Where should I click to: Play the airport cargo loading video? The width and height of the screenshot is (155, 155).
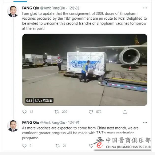coord(85,70)
